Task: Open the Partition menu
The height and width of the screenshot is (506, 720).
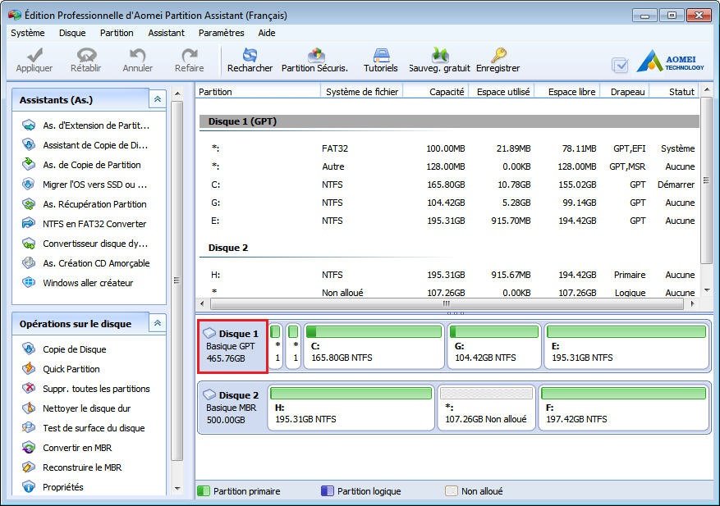Action: click(x=117, y=33)
